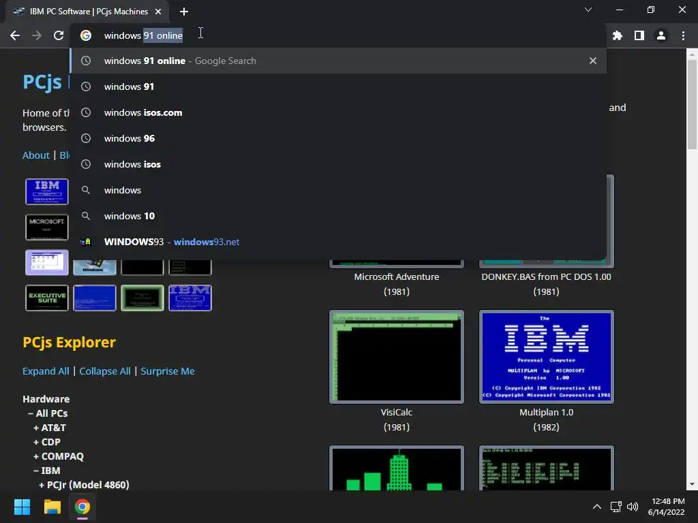
Task: Open the green bordered dark thumbnail
Action: (142, 298)
